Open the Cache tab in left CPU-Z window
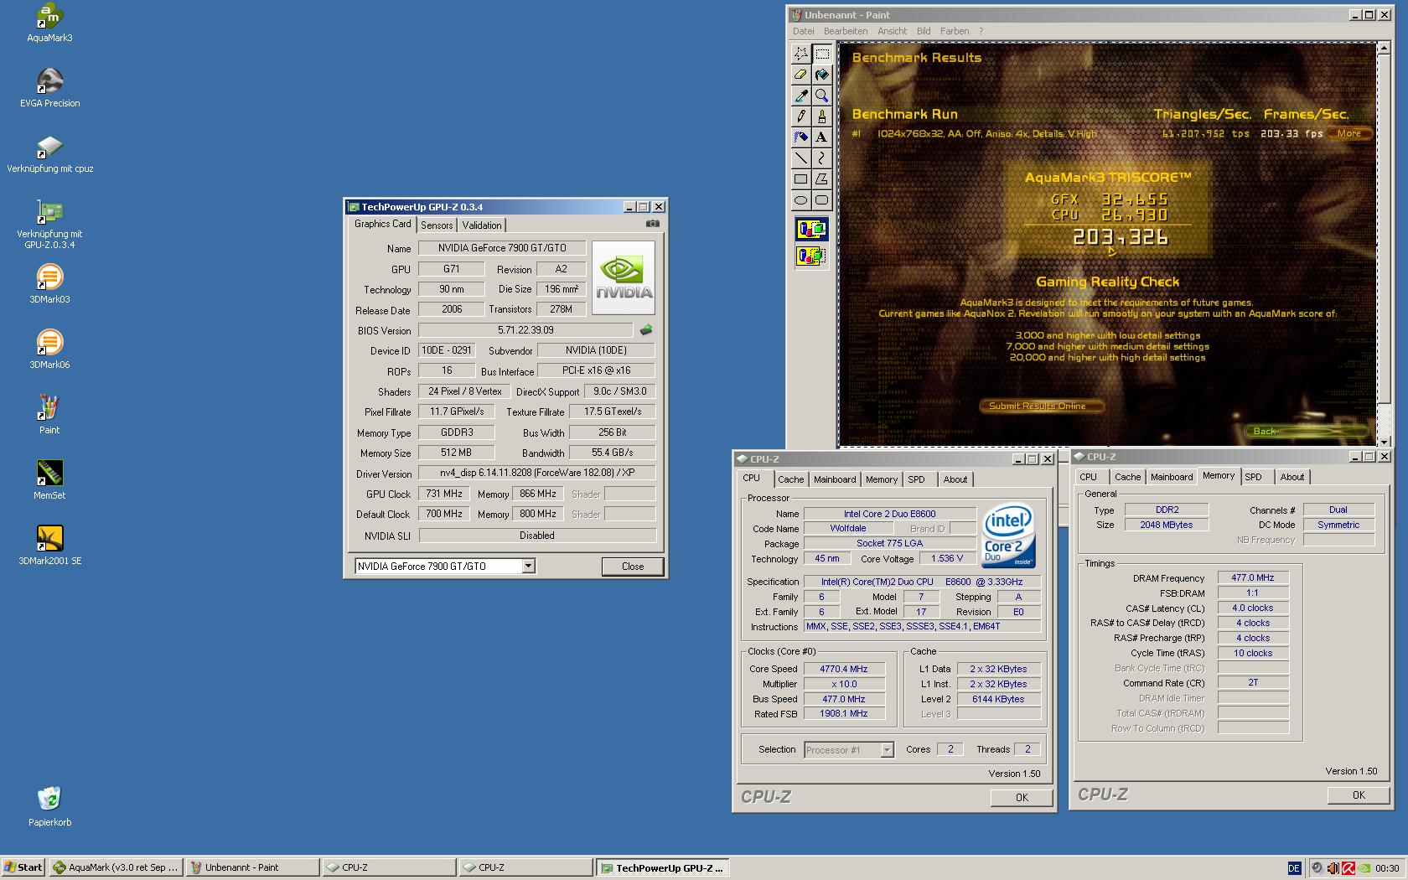Image resolution: width=1408 pixels, height=880 pixels. tap(790, 479)
